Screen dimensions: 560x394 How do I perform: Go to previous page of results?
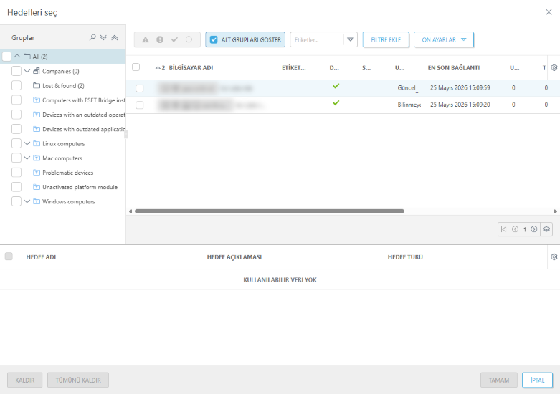click(x=515, y=229)
